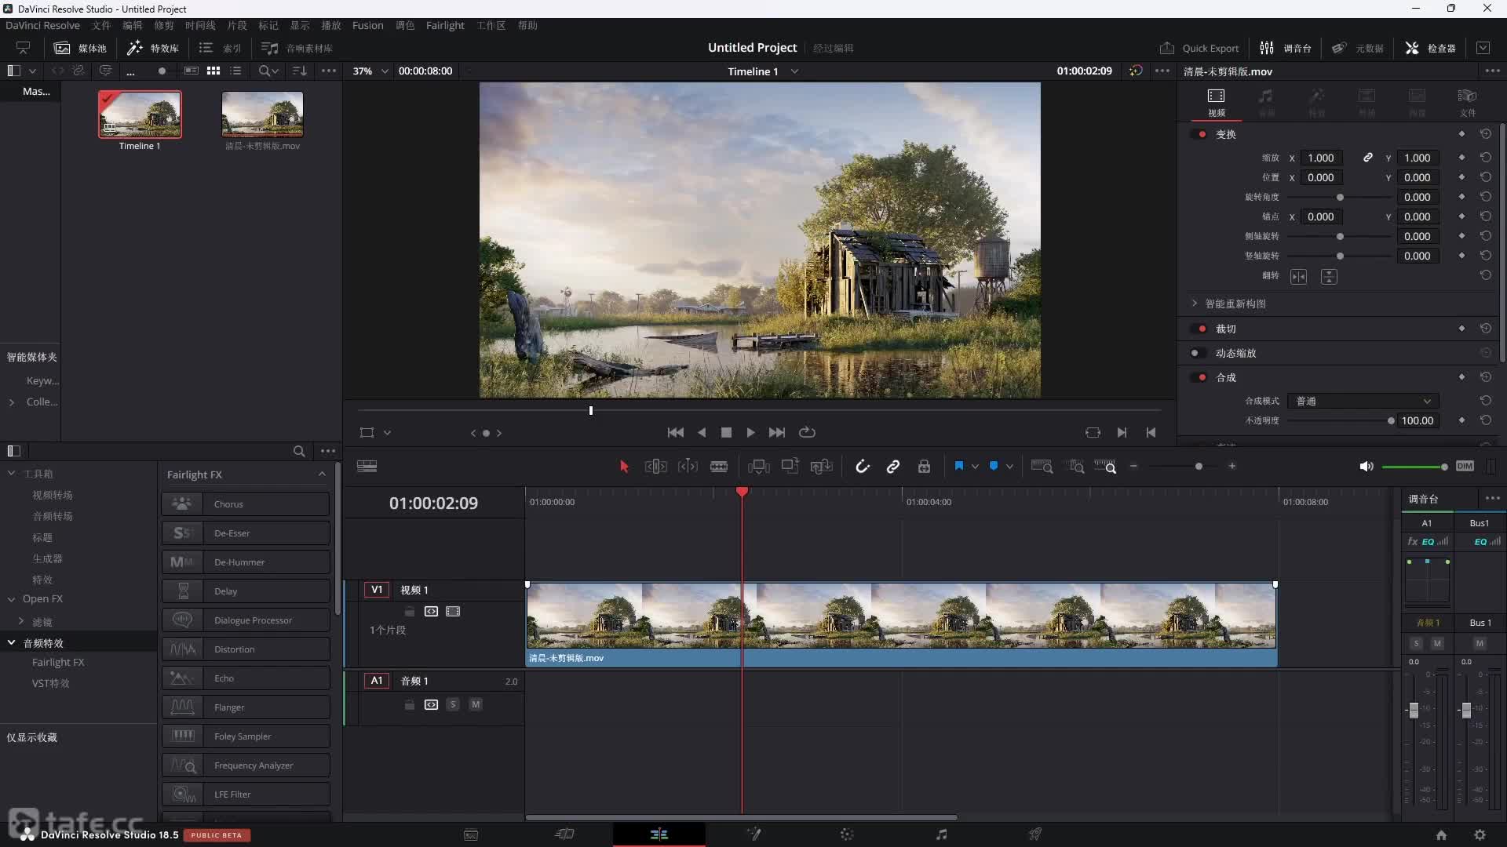Select the Fairlight FX Chorus effect icon
1507x847 pixels.
(x=182, y=503)
